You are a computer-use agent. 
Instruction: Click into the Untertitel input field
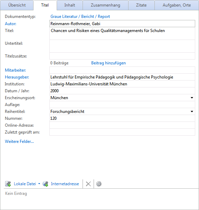pos(122,46)
